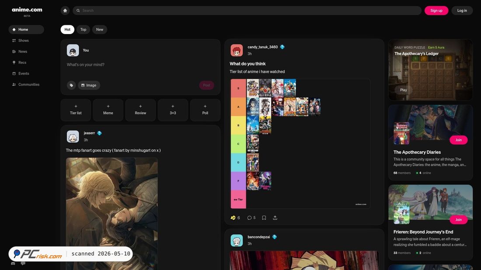Create a new Poll

[x=205, y=110]
